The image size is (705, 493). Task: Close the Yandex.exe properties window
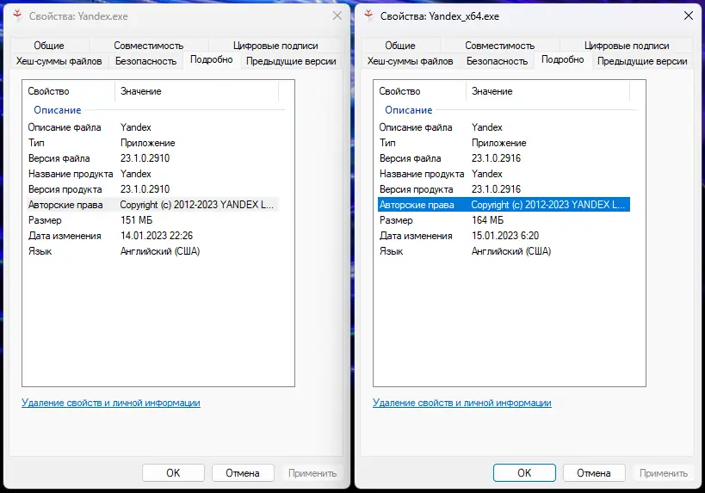coord(337,15)
